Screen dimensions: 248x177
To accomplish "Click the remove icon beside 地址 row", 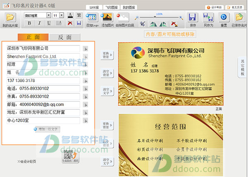I will 86,113.
